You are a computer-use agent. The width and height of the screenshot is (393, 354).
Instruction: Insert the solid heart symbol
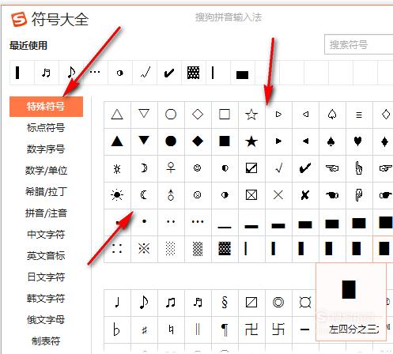tap(358, 141)
